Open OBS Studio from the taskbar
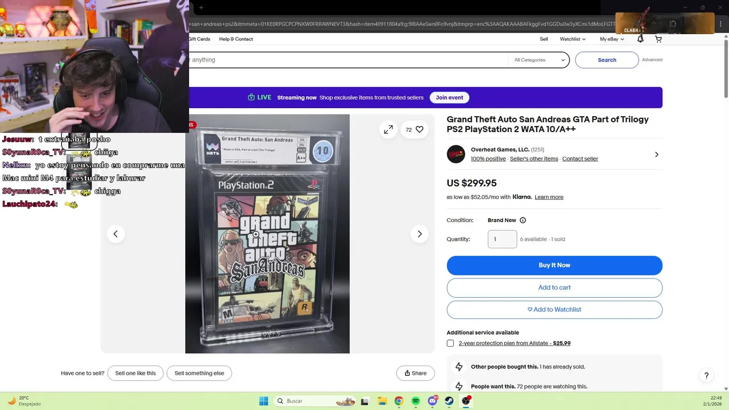The height and width of the screenshot is (410, 729). [466, 401]
